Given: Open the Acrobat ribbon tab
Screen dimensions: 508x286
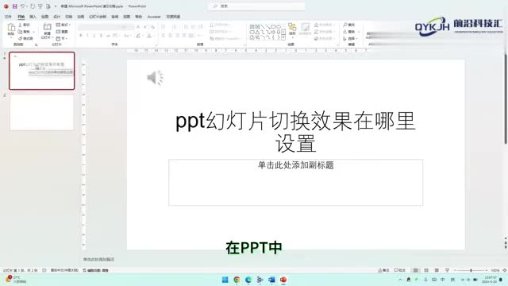Looking at the screenshot, I should point(154,17).
